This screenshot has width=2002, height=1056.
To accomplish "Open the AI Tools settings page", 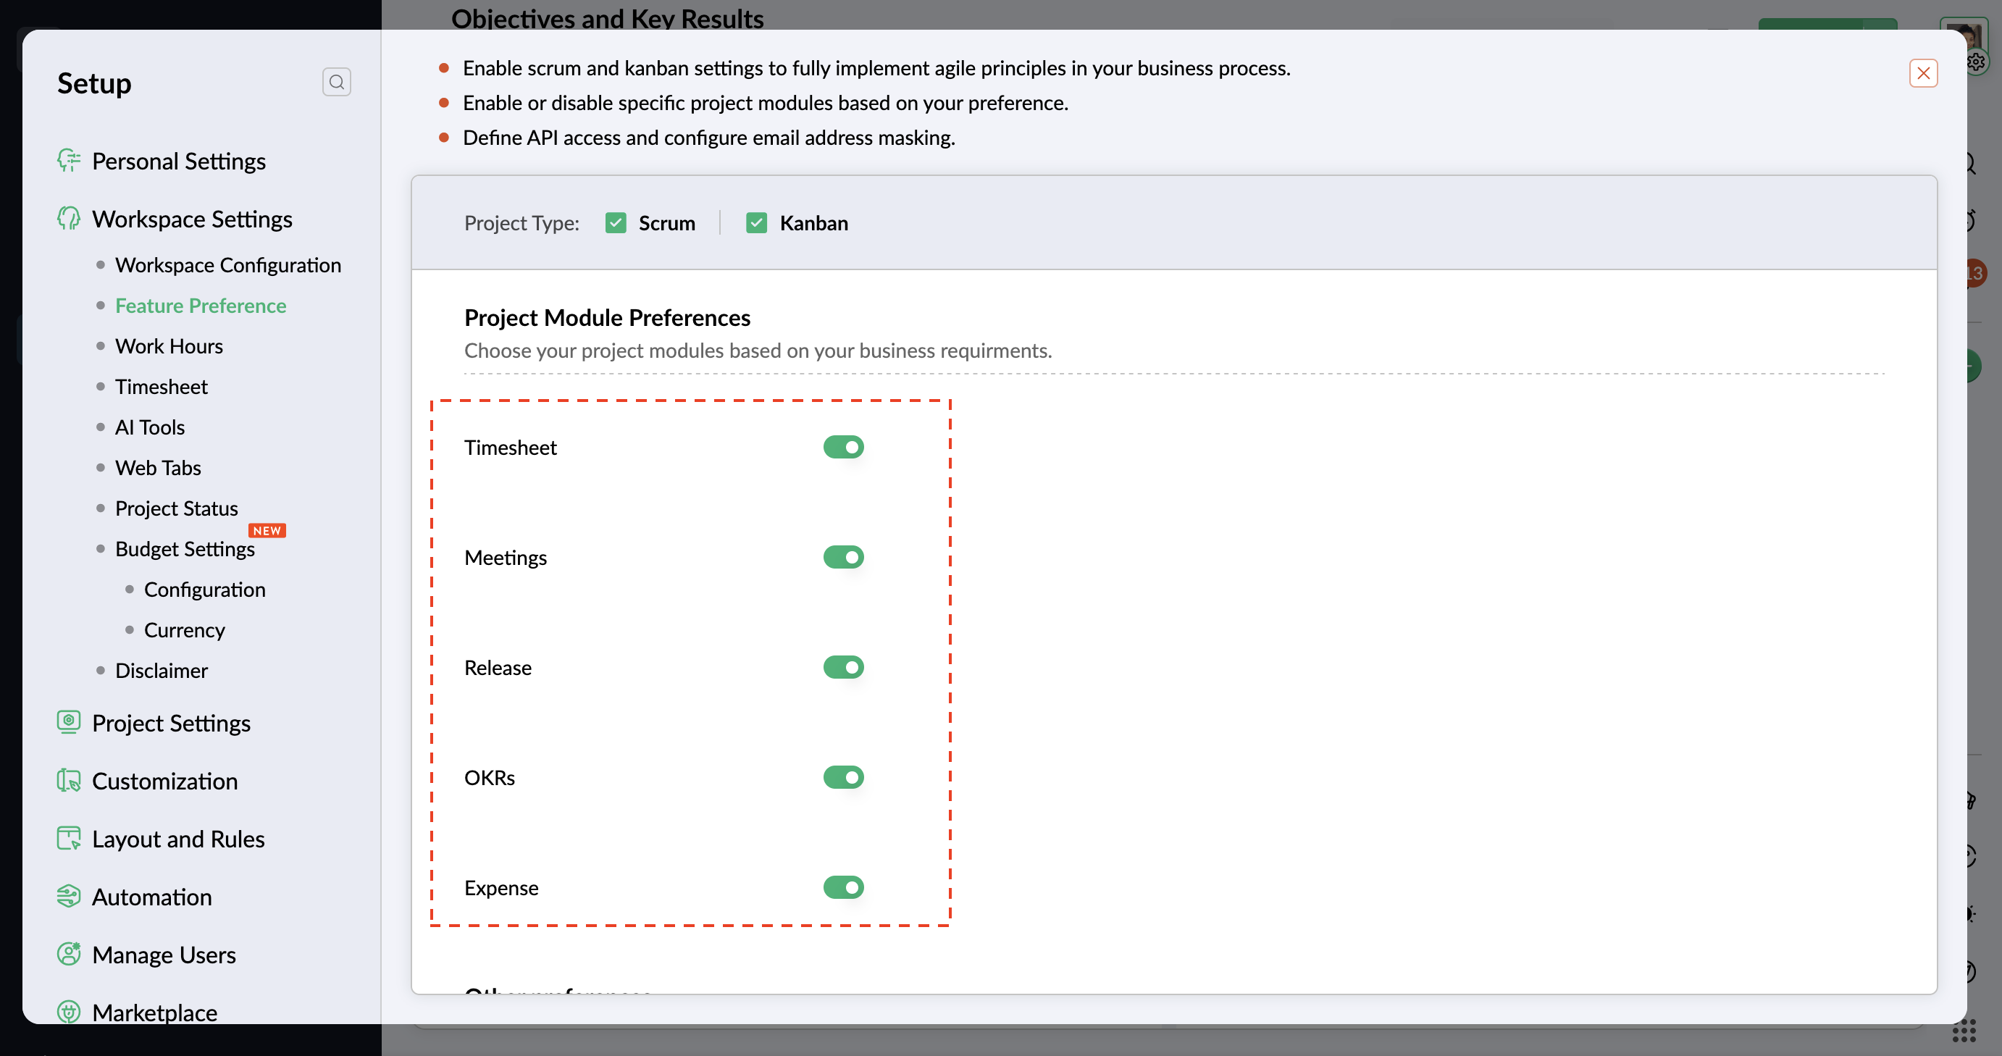I will pos(149,427).
